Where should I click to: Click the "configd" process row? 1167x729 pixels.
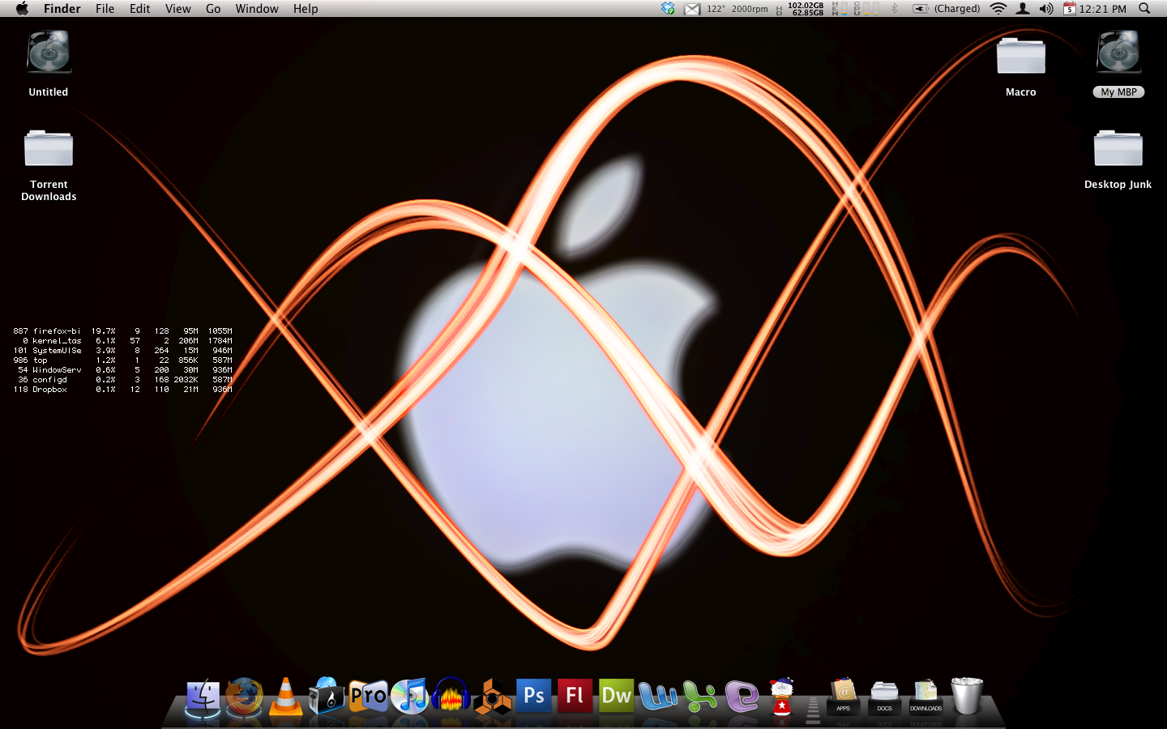(x=122, y=380)
